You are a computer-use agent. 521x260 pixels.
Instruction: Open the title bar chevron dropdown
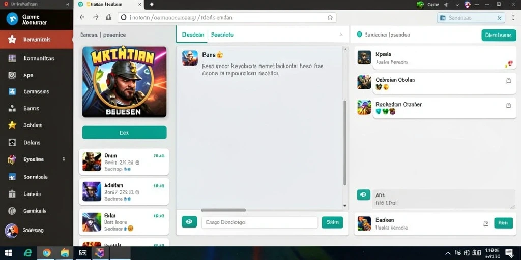457,5
